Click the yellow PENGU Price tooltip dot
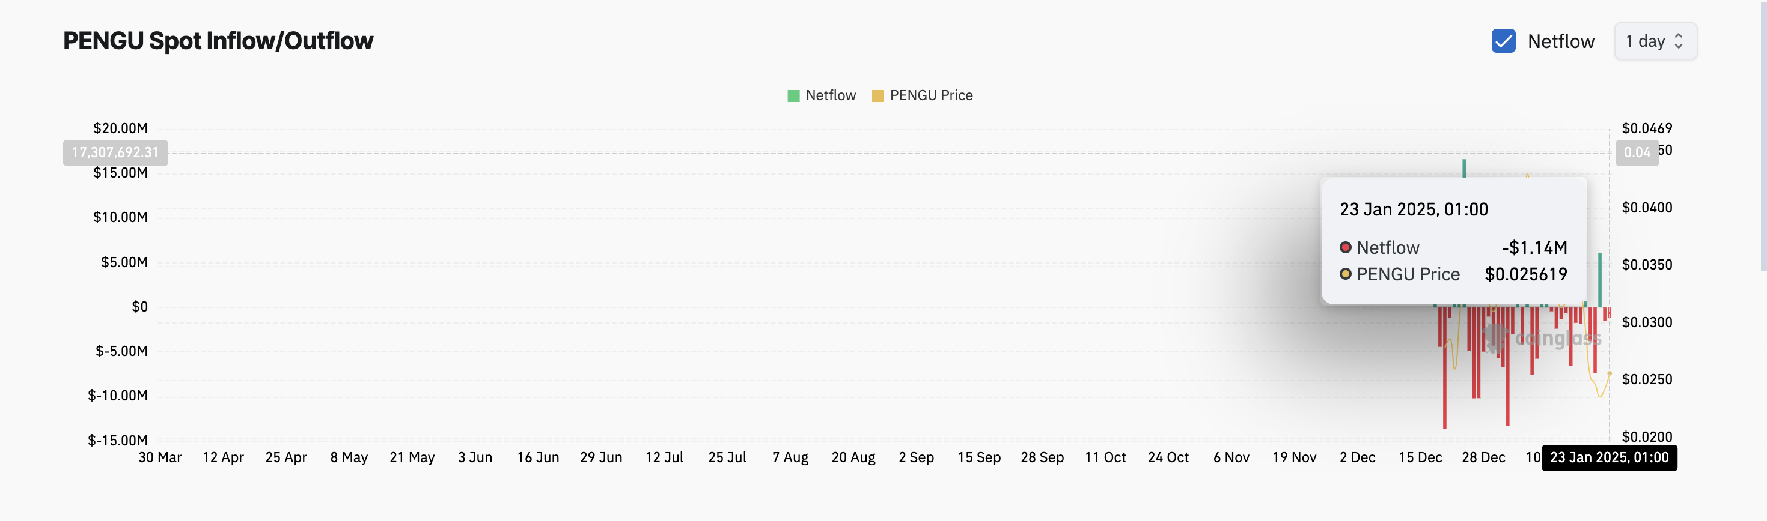 [1345, 274]
